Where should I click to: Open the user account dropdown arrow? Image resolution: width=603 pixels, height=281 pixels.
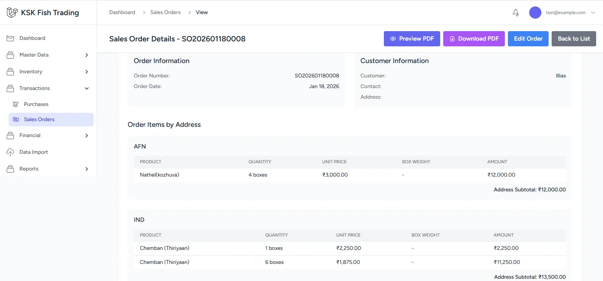tap(593, 13)
